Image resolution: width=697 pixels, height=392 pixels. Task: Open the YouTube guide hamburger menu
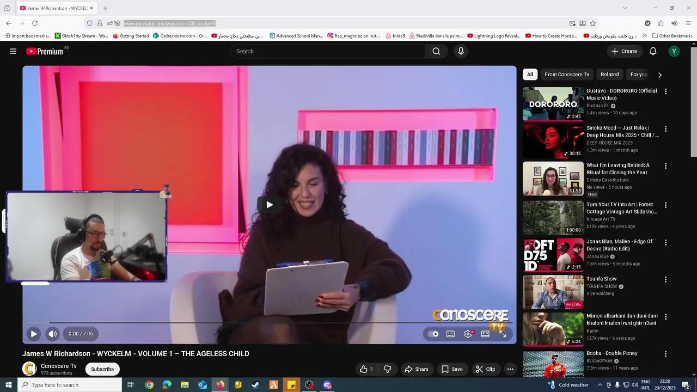point(13,51)
